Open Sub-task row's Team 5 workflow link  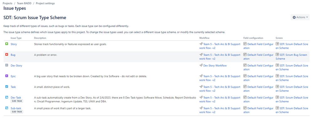pos(220,110)
